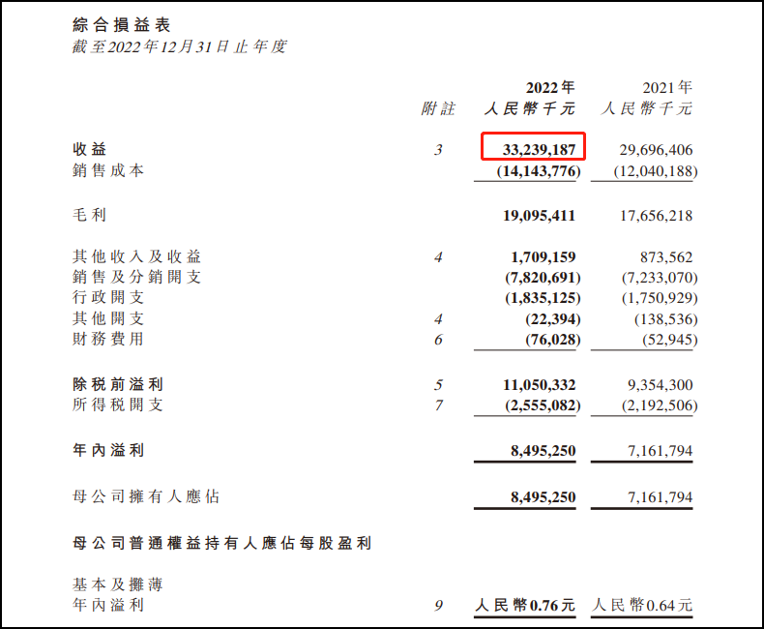Viewport: 764px width, 629px height.
Task: Select the 附註 column header
Action: coord(437,109)
